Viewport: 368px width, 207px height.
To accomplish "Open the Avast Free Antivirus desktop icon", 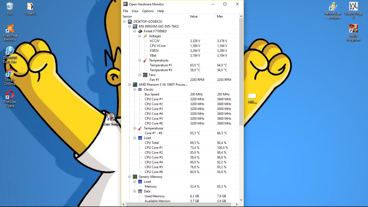I will coord(10,29).
